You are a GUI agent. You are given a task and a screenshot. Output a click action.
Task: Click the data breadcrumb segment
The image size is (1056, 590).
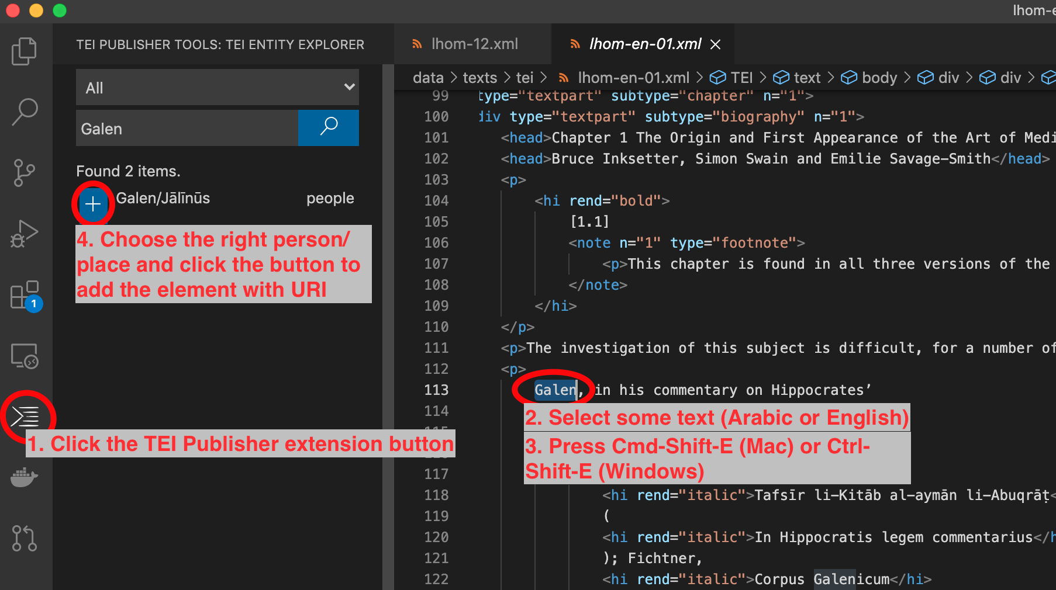(428, 78)
